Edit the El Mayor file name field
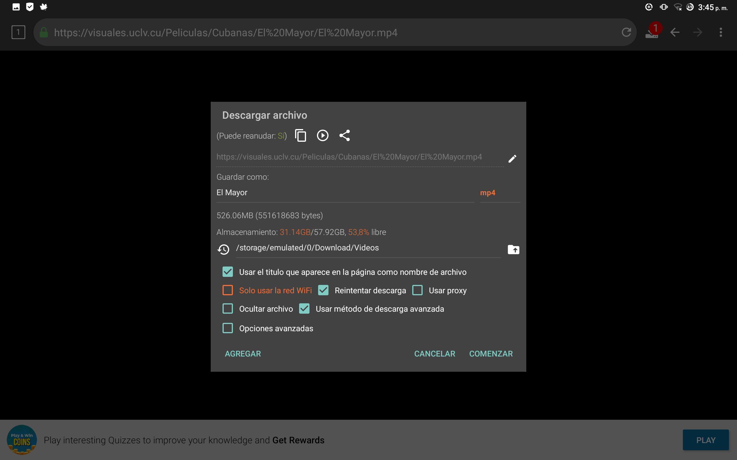This screenshot has height=460, width=737. coord(345,193)
